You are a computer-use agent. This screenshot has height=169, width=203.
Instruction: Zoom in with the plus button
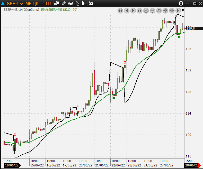[x=146, y=11]
